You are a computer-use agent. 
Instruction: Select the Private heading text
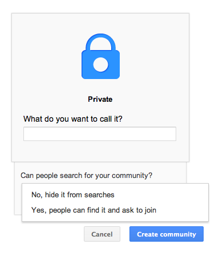(100, 100)
